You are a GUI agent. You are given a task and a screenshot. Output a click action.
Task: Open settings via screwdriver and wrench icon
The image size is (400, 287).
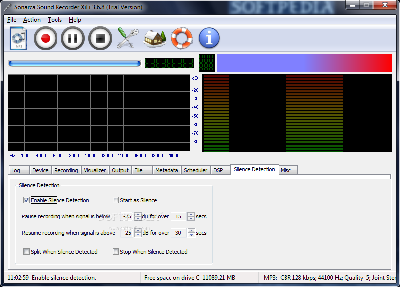tap(127, 38)
